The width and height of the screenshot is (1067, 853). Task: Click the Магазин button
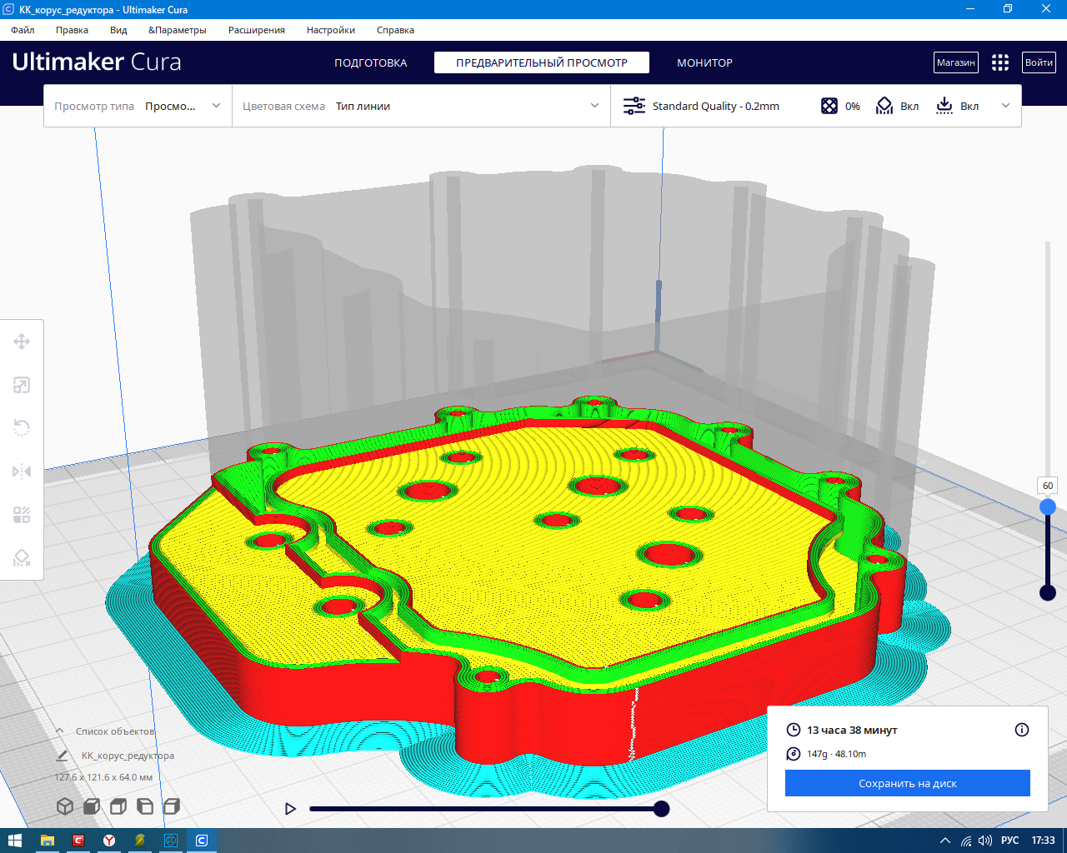956,62
